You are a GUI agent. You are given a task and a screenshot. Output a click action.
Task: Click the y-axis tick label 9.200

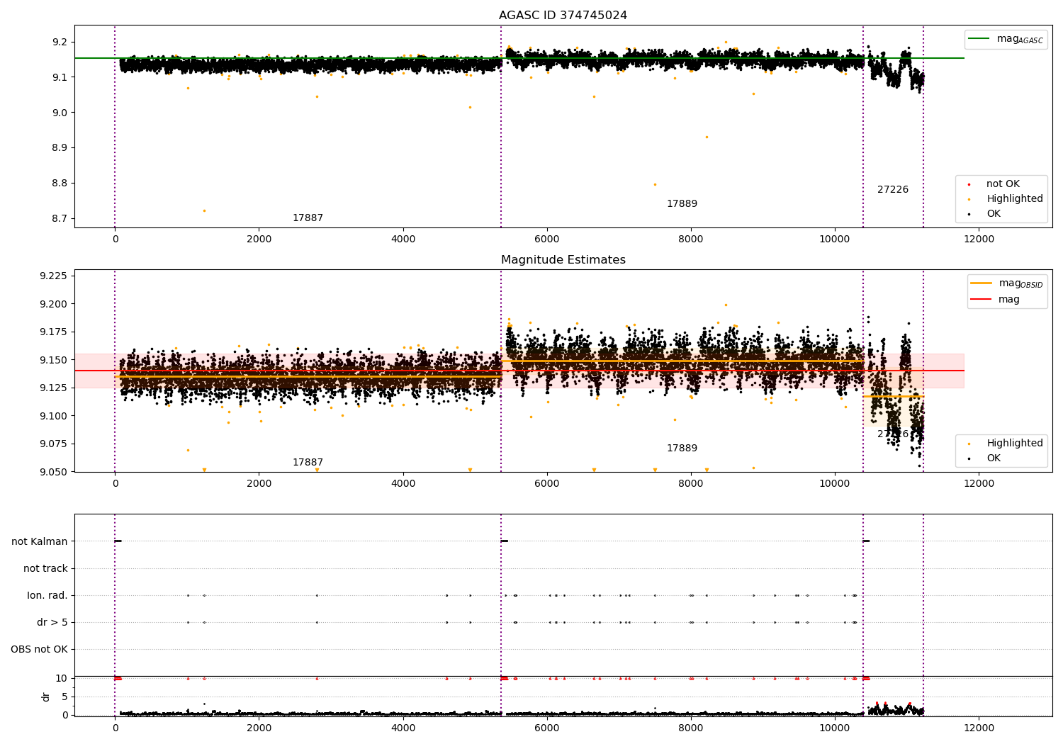(x=55, y=304)
